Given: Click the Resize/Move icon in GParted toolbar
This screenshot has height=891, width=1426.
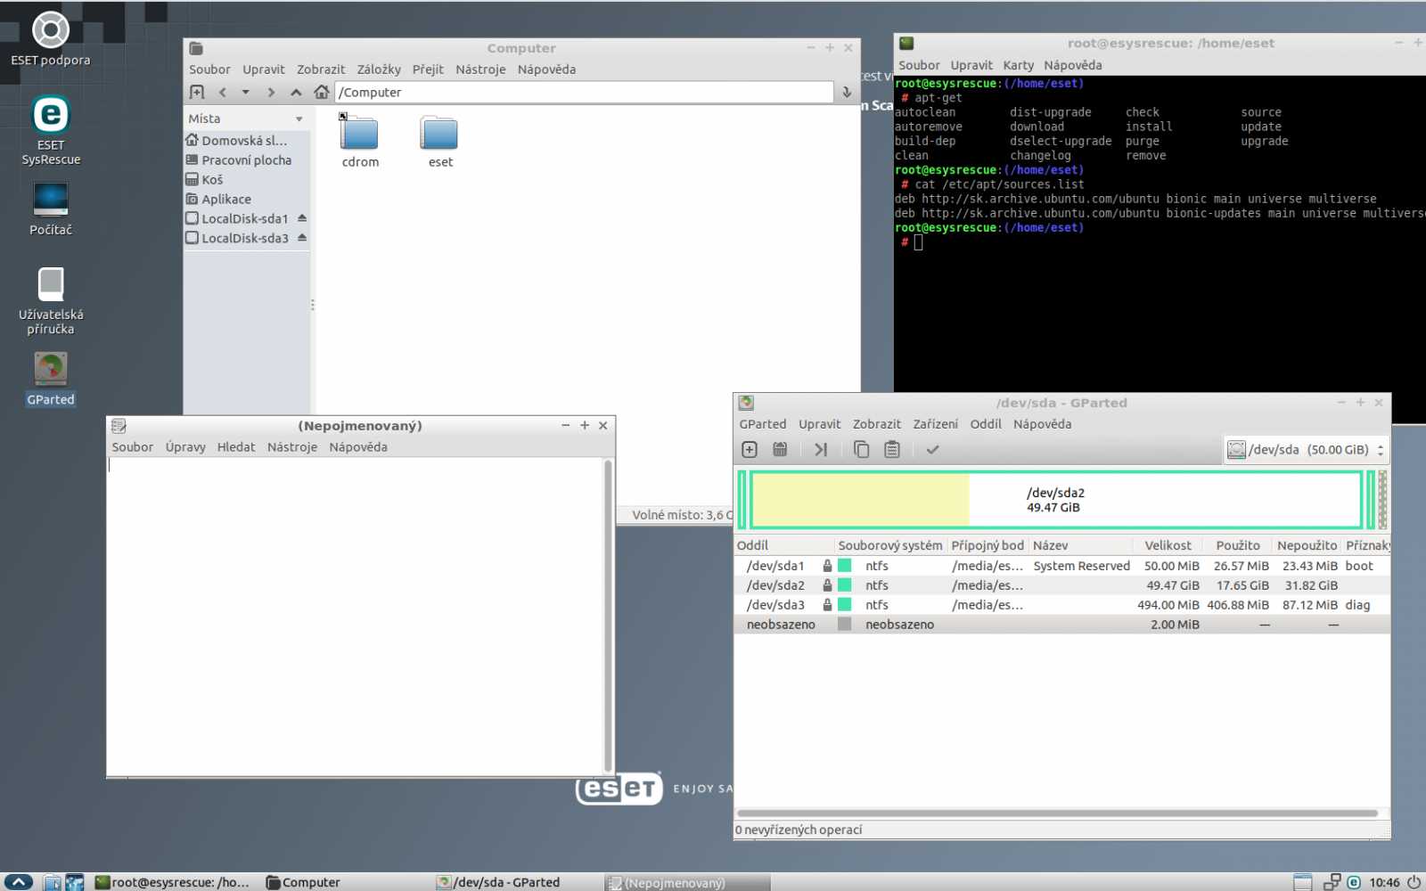Looking at the screenshot, I should coord(821,450).
